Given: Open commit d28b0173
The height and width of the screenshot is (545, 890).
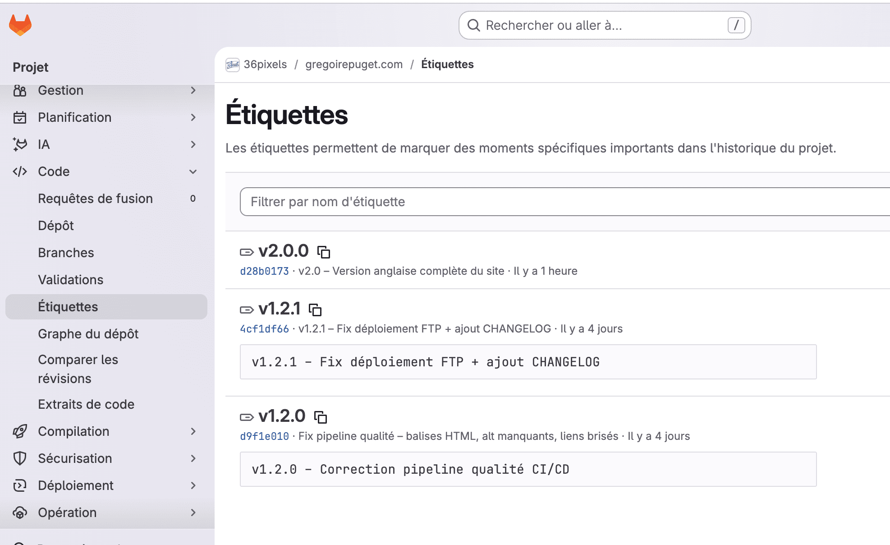Looking at the screenshot, I should click(264, 271).
